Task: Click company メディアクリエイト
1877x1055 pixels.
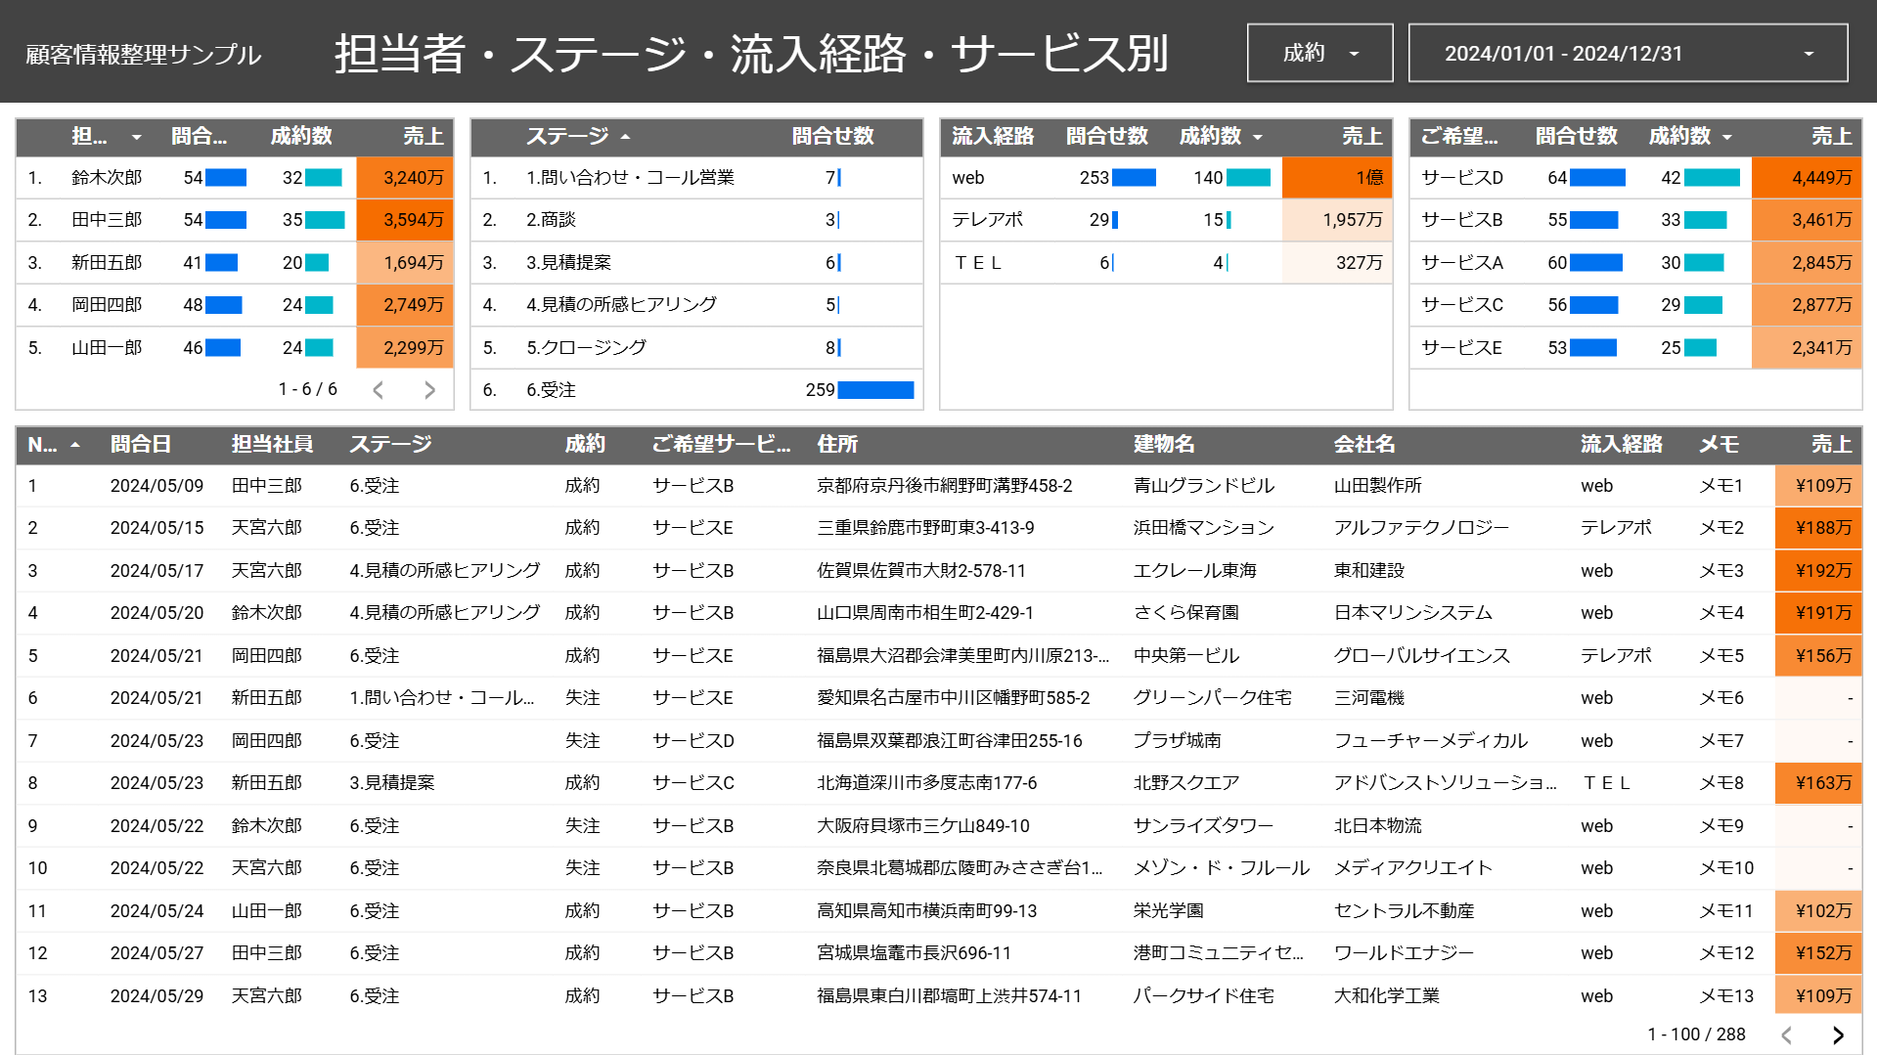Action: (x=1412, y=868)
